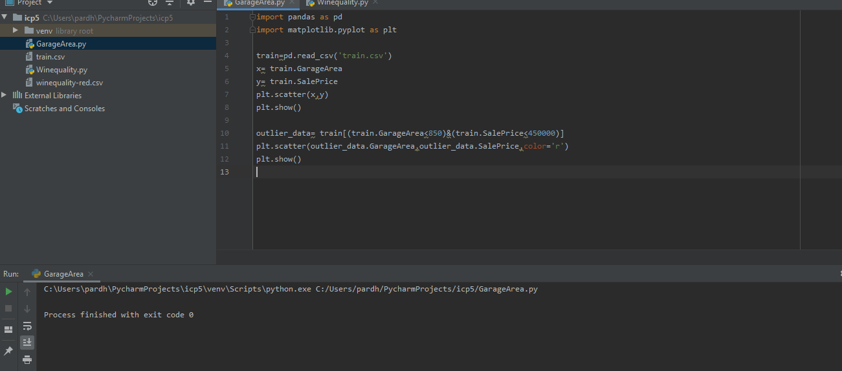Viewport: 842px width, 371px height.
Task: Toggle scroll to end in Run console
Action: [x=27, y=342]
